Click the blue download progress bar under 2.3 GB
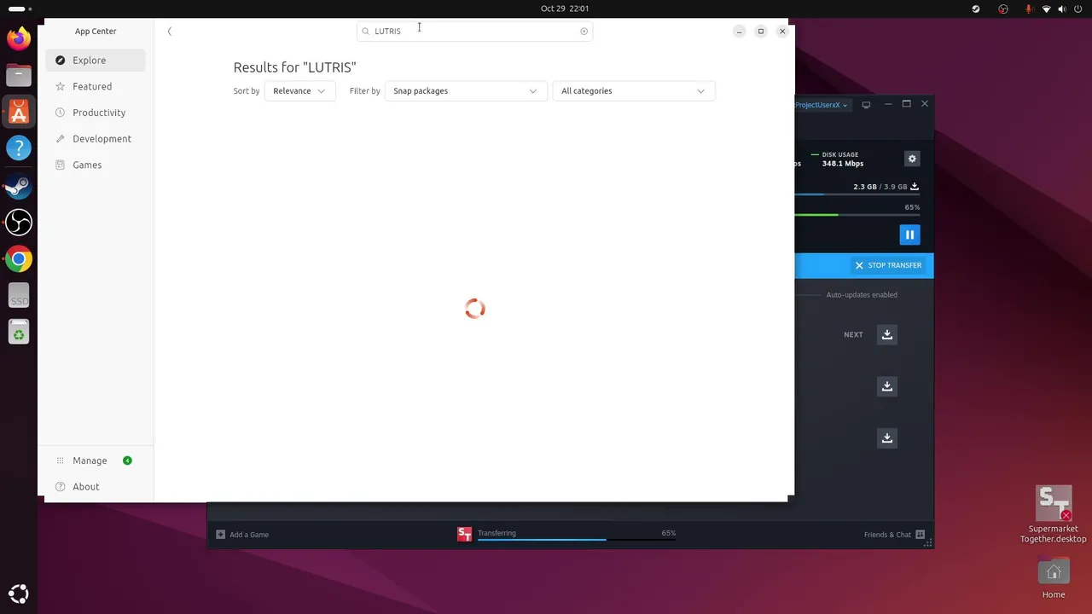 tap(857, 194)
